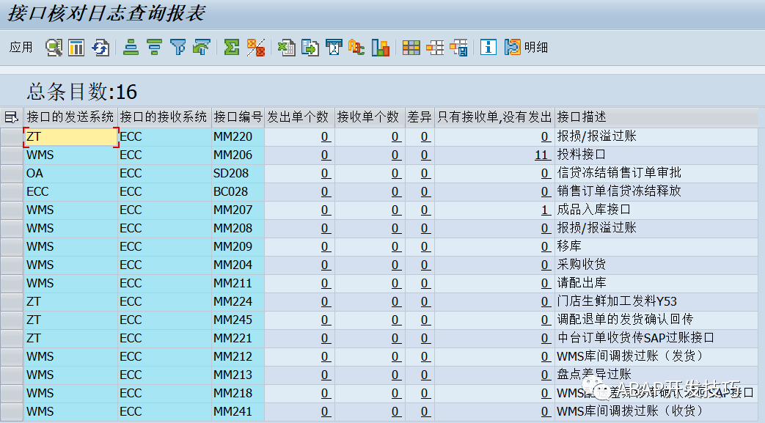The image size is (765, 423).
Task: Export to spreadsheet icon
Action: point(286,48)
